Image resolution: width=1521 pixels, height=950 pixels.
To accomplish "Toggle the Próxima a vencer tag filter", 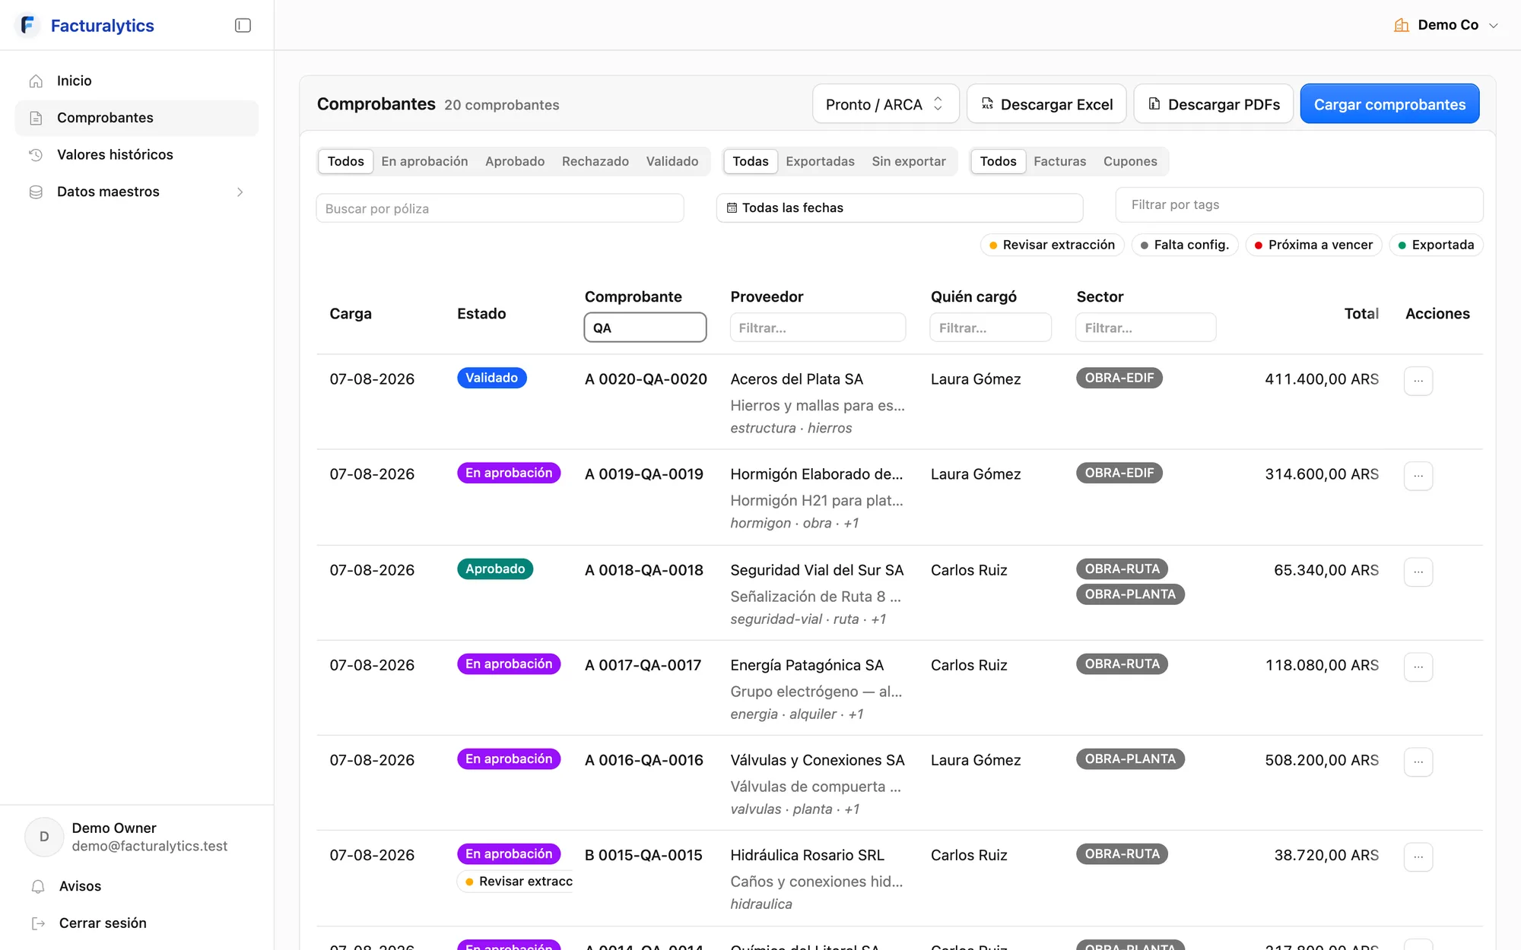I will [1313, 245].
